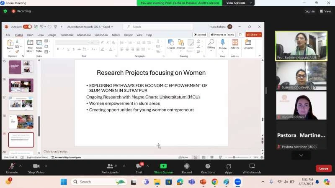
Task: Open Zoom Whiteboards
Action: 252,166
